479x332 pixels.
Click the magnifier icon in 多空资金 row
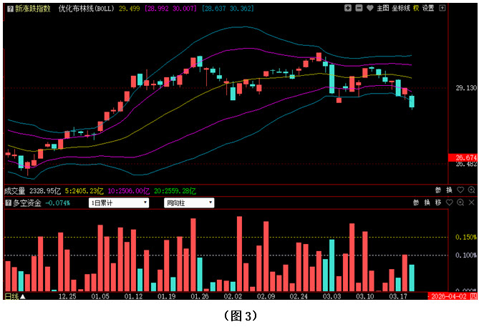tap(461, 202)
